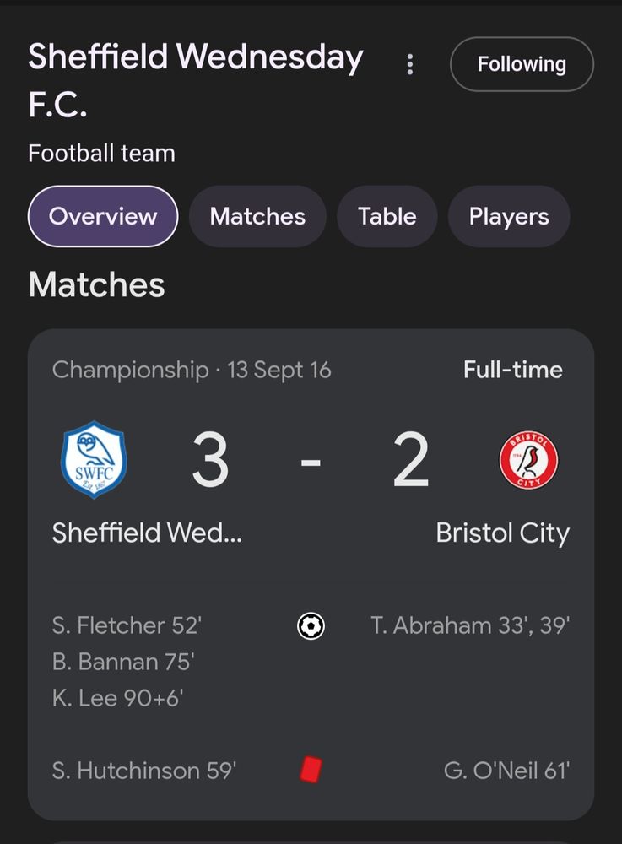Click the Bristol City club crest

(528, 460)
